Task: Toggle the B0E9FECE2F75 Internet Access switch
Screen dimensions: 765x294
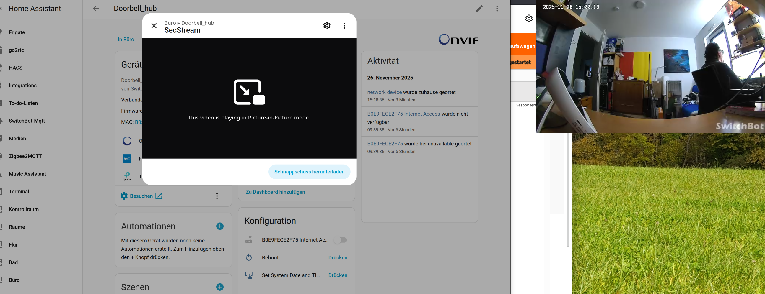Action: pos(340,240)
